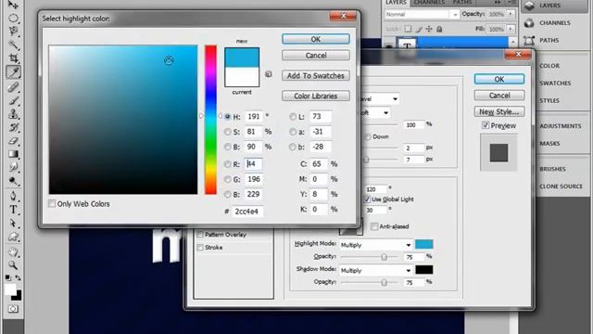The height and width of the screenshot is (334, 593).
Task: Select the Path Selection tool
Action: 13,223
